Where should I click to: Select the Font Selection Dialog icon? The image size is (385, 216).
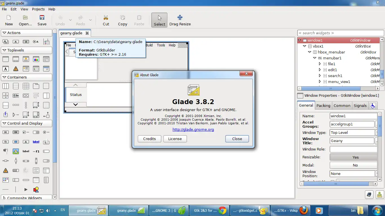click(x=6, y=69)
